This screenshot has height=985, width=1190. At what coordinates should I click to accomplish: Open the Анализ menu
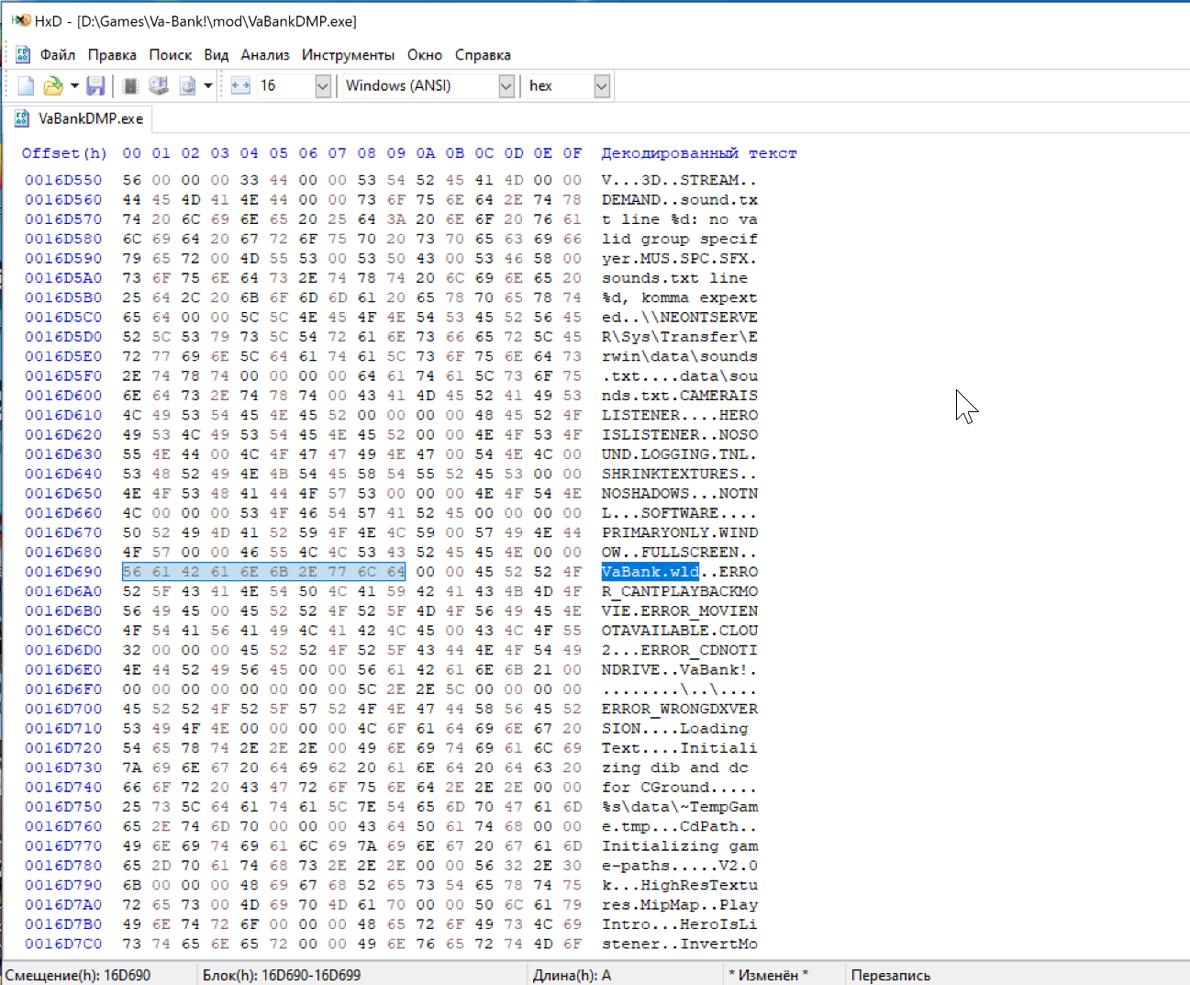click(265, 55)
